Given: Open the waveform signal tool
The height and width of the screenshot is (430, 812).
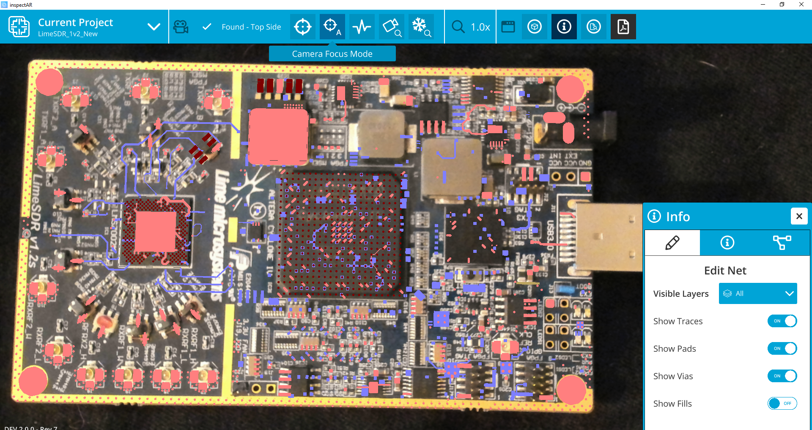Looking at the screenshot, I should pyautogui.click(x=362, y=27).
